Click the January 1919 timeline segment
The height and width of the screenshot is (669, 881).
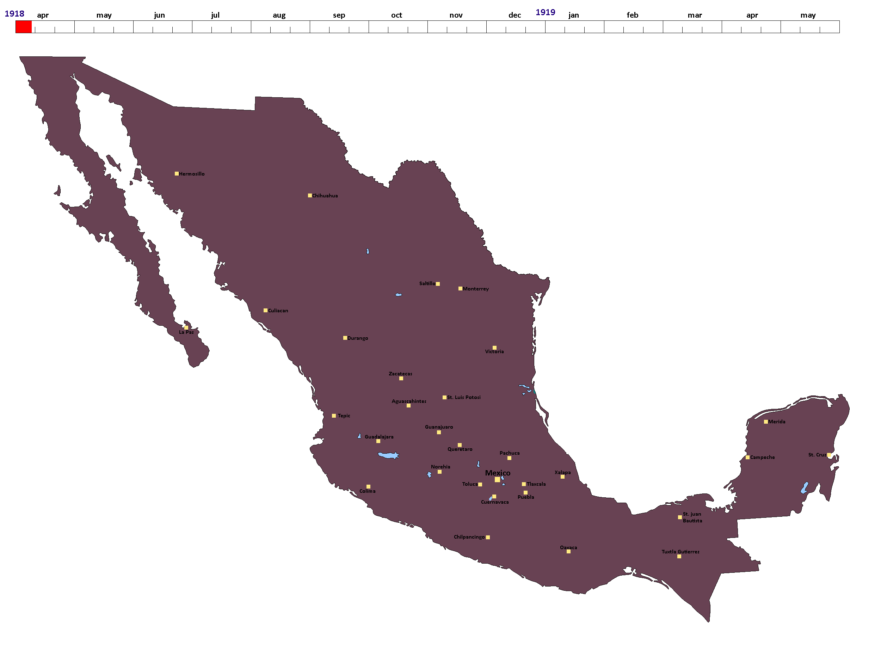tap(574, 27)
